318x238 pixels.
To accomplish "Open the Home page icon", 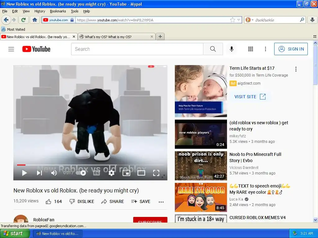I will [x=35, y=20].
